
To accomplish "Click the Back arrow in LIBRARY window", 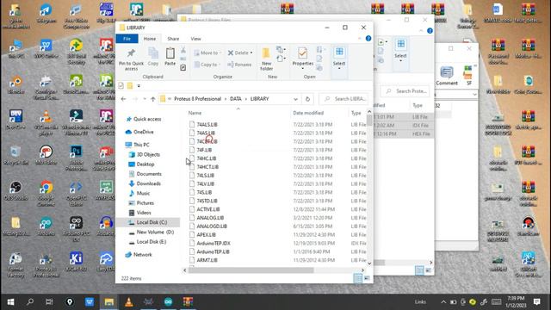I will click(123, 99).
